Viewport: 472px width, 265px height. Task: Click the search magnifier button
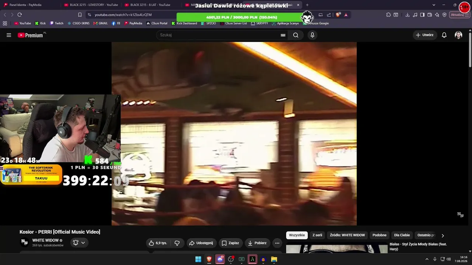point(296,35)
